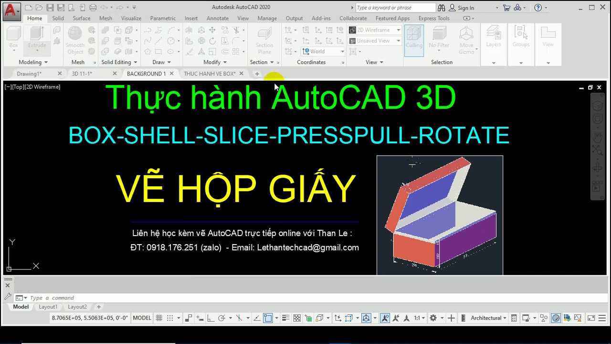Open the Autodesk App Store cart icon
This screenshot has width=611, height=344.
pos(506,8)
